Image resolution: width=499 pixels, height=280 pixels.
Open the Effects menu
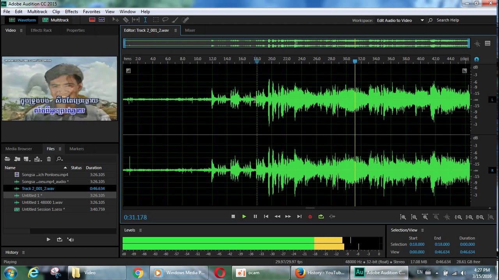pos(71,12)
